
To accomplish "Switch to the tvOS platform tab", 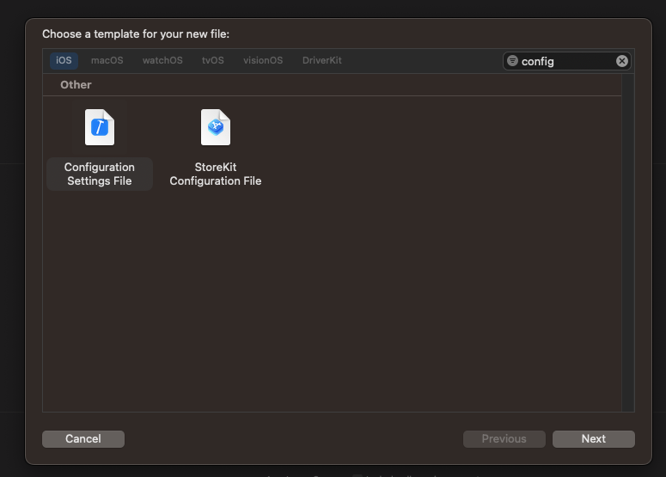I will tap(213, 60).
